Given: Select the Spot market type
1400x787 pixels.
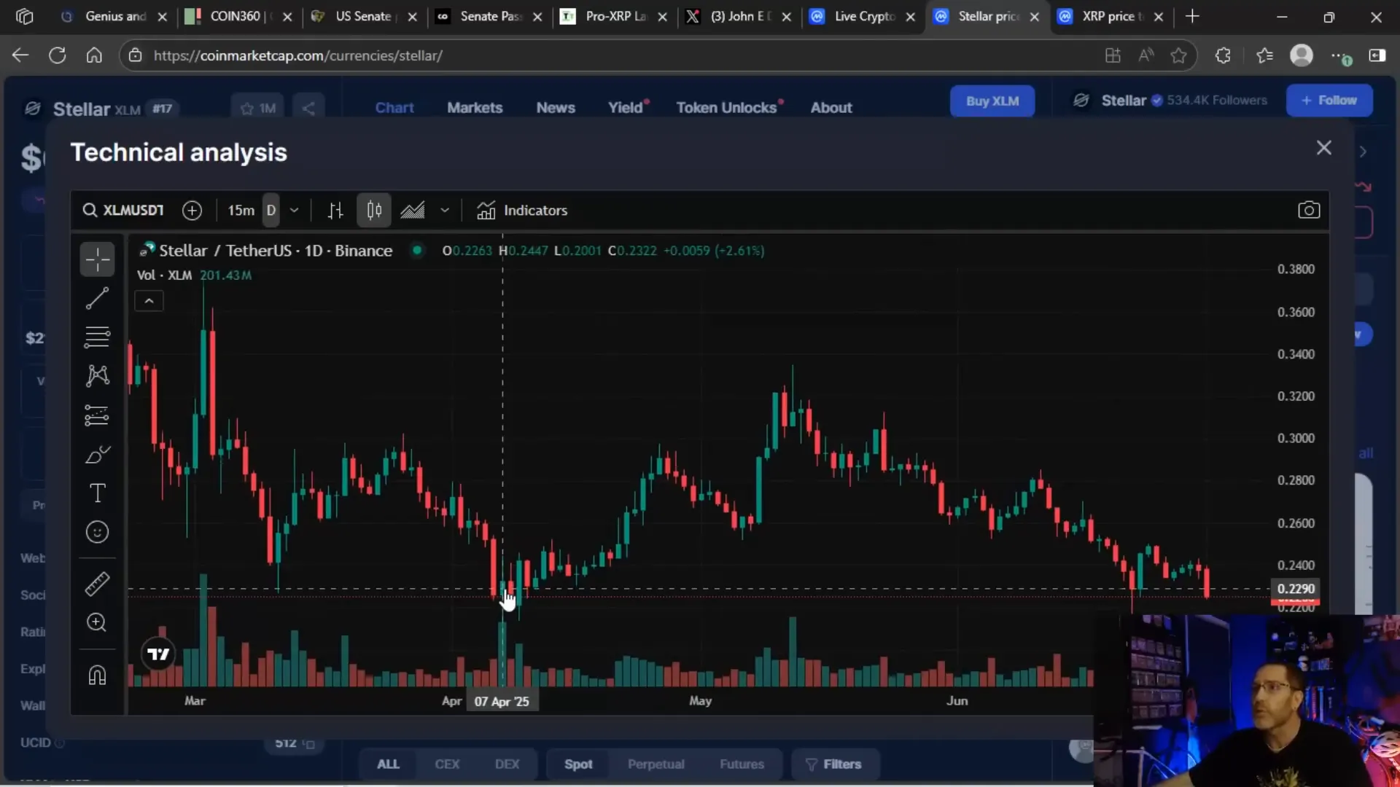Looking at the screenshot, I should click(x=578, y=764).
